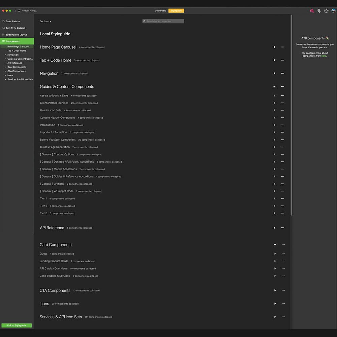Follow the green 'here' link
The height and width of the screenshot is (337, 337).
(x=324, y=56)
